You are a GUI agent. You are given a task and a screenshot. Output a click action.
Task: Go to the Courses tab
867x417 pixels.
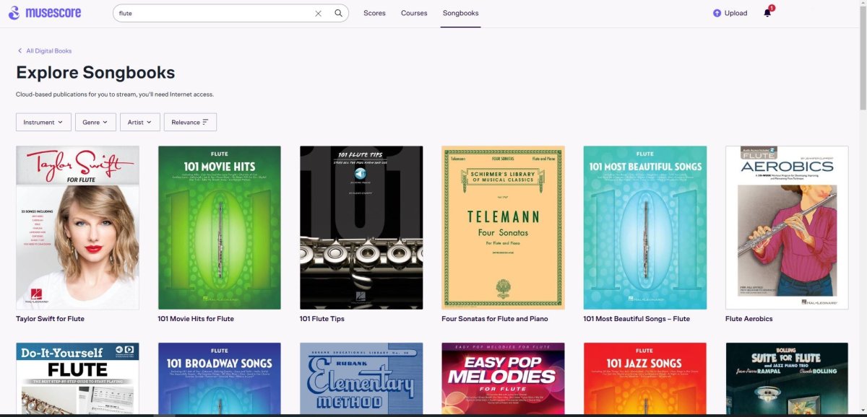(x=414, y=13)
